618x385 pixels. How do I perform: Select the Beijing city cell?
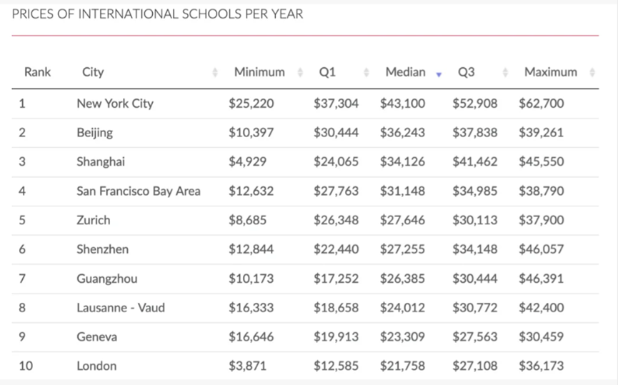94,133
